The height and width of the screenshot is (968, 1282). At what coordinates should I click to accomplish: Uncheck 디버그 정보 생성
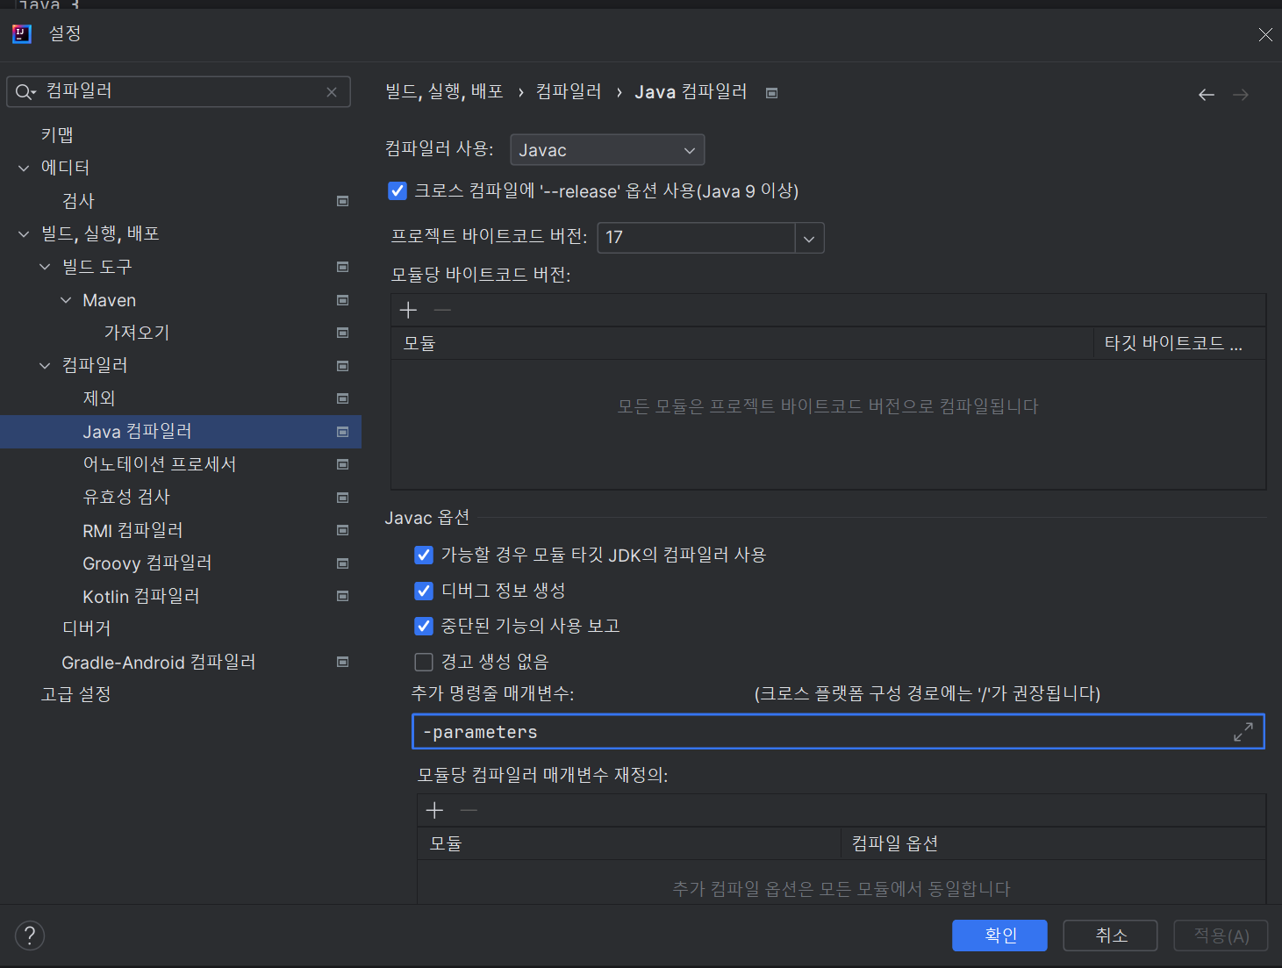(424, 591)
